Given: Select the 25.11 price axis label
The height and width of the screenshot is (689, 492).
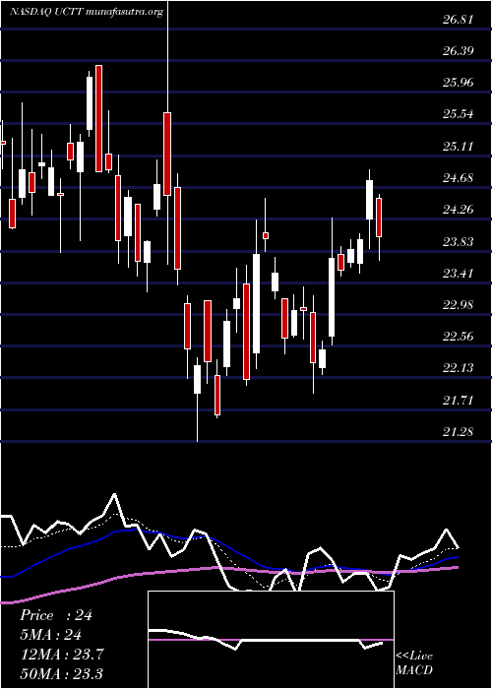Looking at the screenshot, I should [458, 147].
